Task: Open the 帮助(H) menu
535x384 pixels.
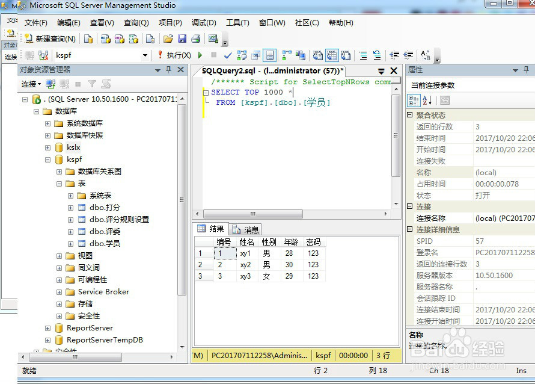Action: 341,23
